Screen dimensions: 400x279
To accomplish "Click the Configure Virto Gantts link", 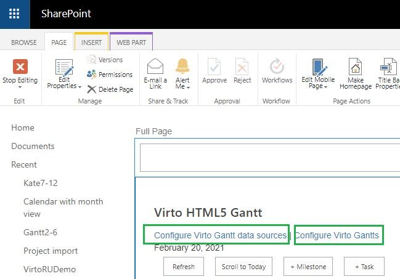I will [x=337, y=235].
